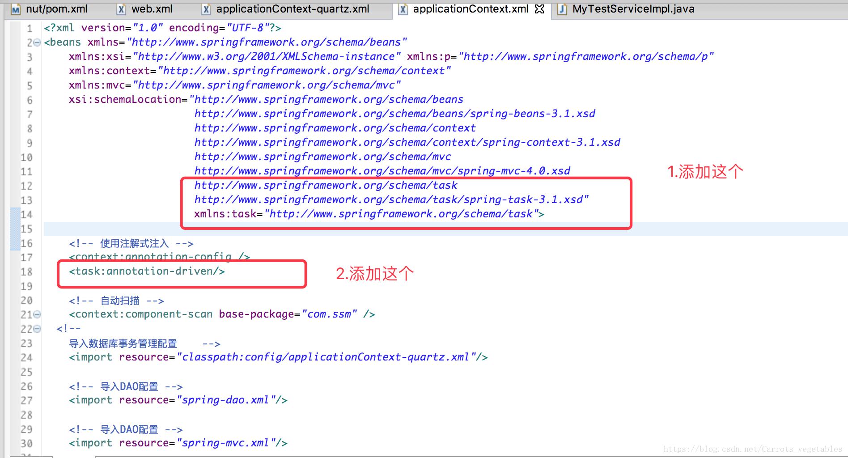Screen dimensions: 848x458
Task: Click line number 24 in the gutter
Action: click(x=27, y=358)
